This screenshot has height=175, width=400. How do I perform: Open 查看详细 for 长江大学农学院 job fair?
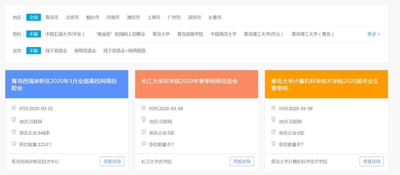point(242,161)
